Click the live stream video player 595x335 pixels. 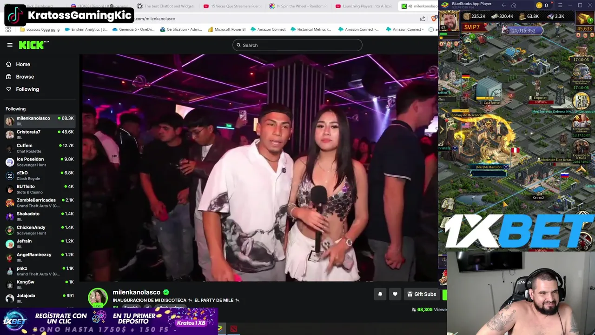[x=258, y=167]
